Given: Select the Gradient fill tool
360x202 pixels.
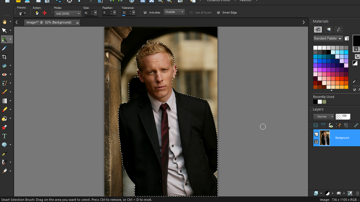Looking at the screenshot, I should [x=4, y=101].
